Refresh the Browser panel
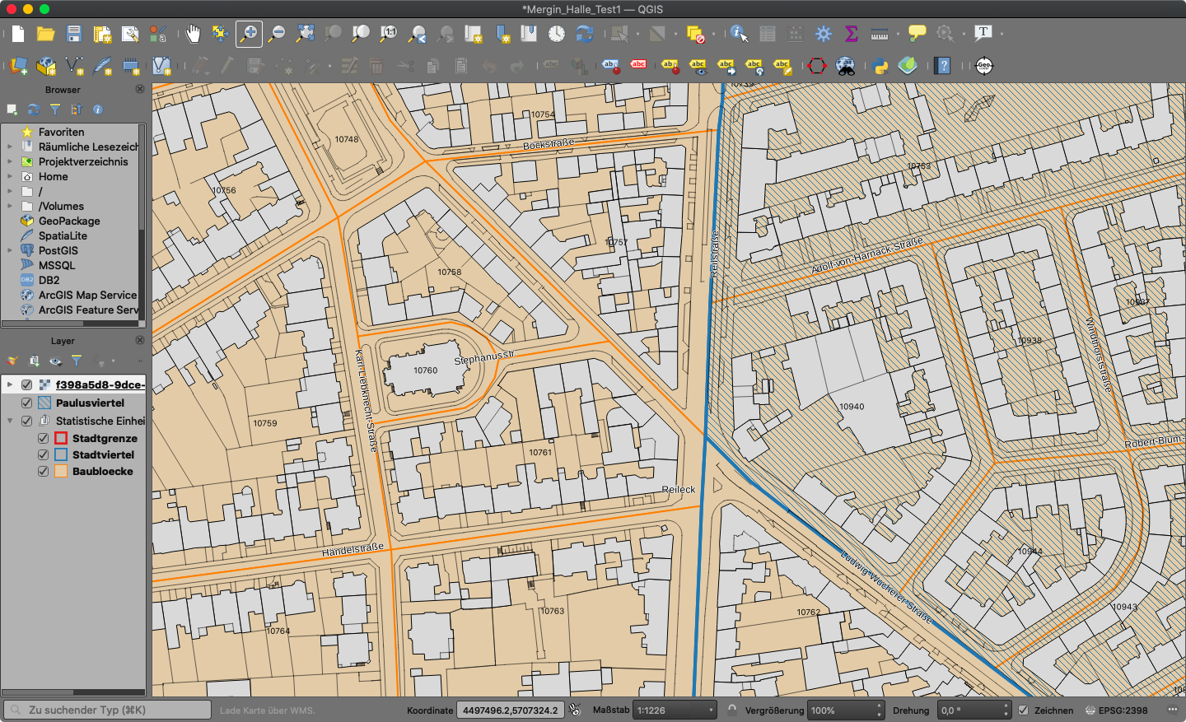1186x722 pixels. (34, 109)
